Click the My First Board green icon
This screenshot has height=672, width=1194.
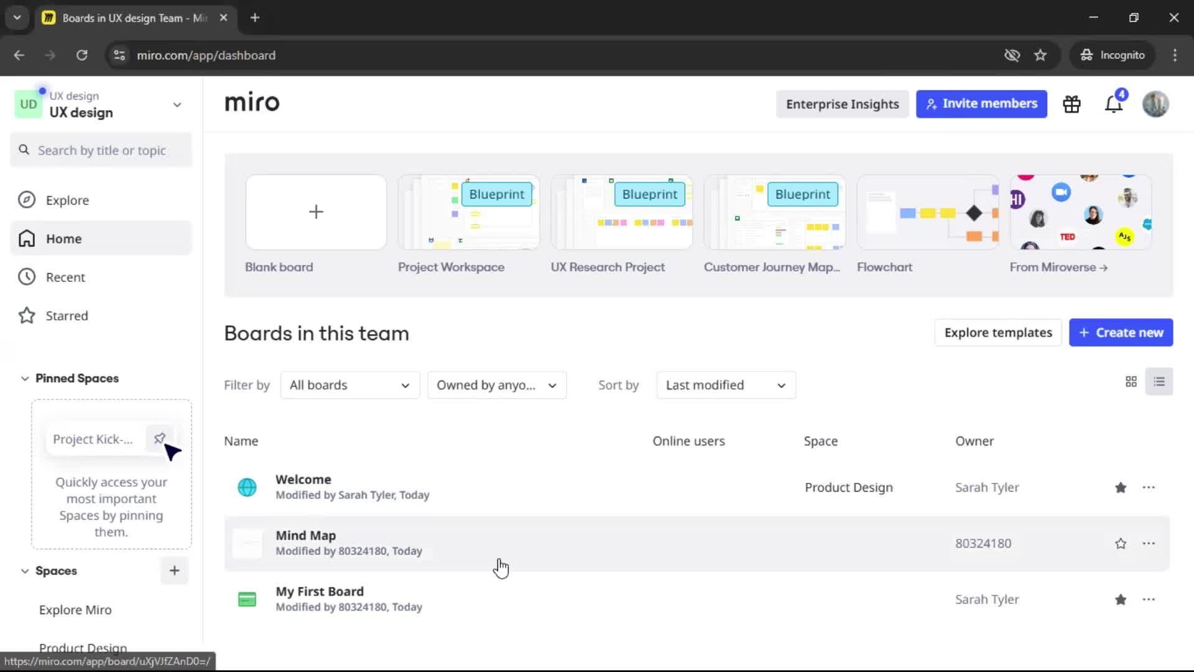[247, 599]
